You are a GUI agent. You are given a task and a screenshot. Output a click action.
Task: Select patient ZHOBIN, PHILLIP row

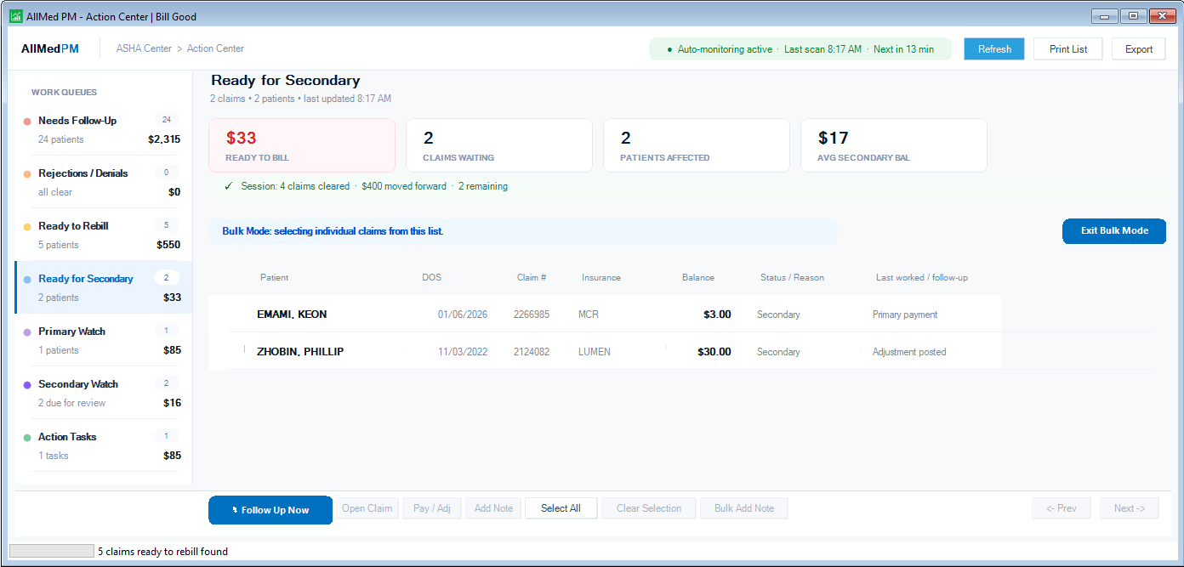605,352
